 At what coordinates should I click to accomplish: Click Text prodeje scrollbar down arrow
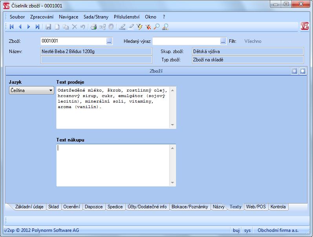[x=172, y=125]
